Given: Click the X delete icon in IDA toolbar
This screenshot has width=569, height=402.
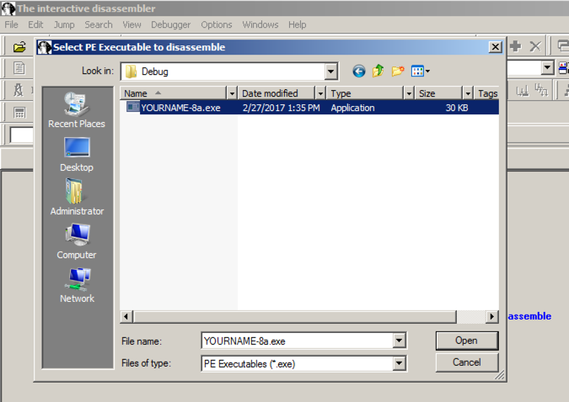Looking at the screenshot, I should point(535,46).
